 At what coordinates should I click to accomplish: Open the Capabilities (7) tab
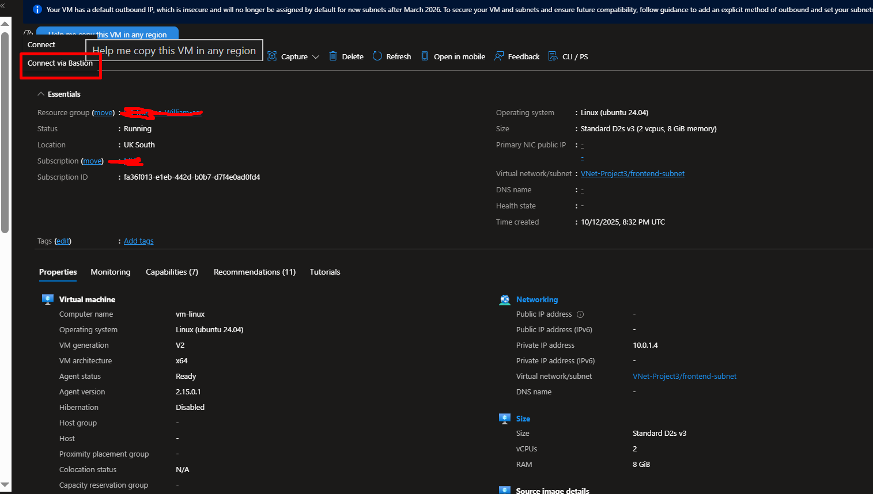coord(172,272)
